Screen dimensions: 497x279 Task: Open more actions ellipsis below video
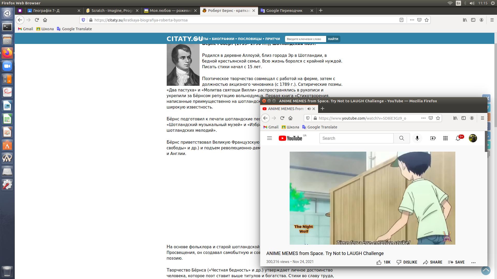[473, 262]
